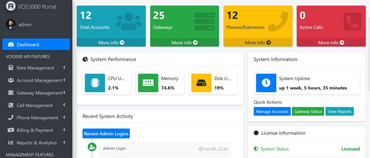This screenshot has height=158, width=370.
Task: Click the View Reports button
Action: [x=339, y=111]
